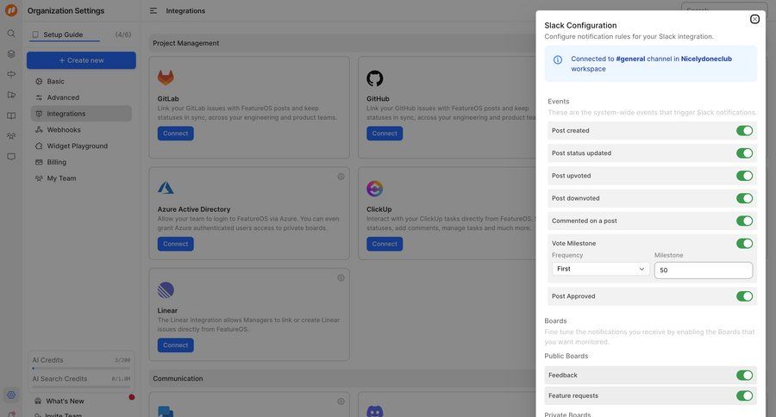Select Webhooks in the settings menu
This screenshot has height=417, width=776.
(64, 129)
